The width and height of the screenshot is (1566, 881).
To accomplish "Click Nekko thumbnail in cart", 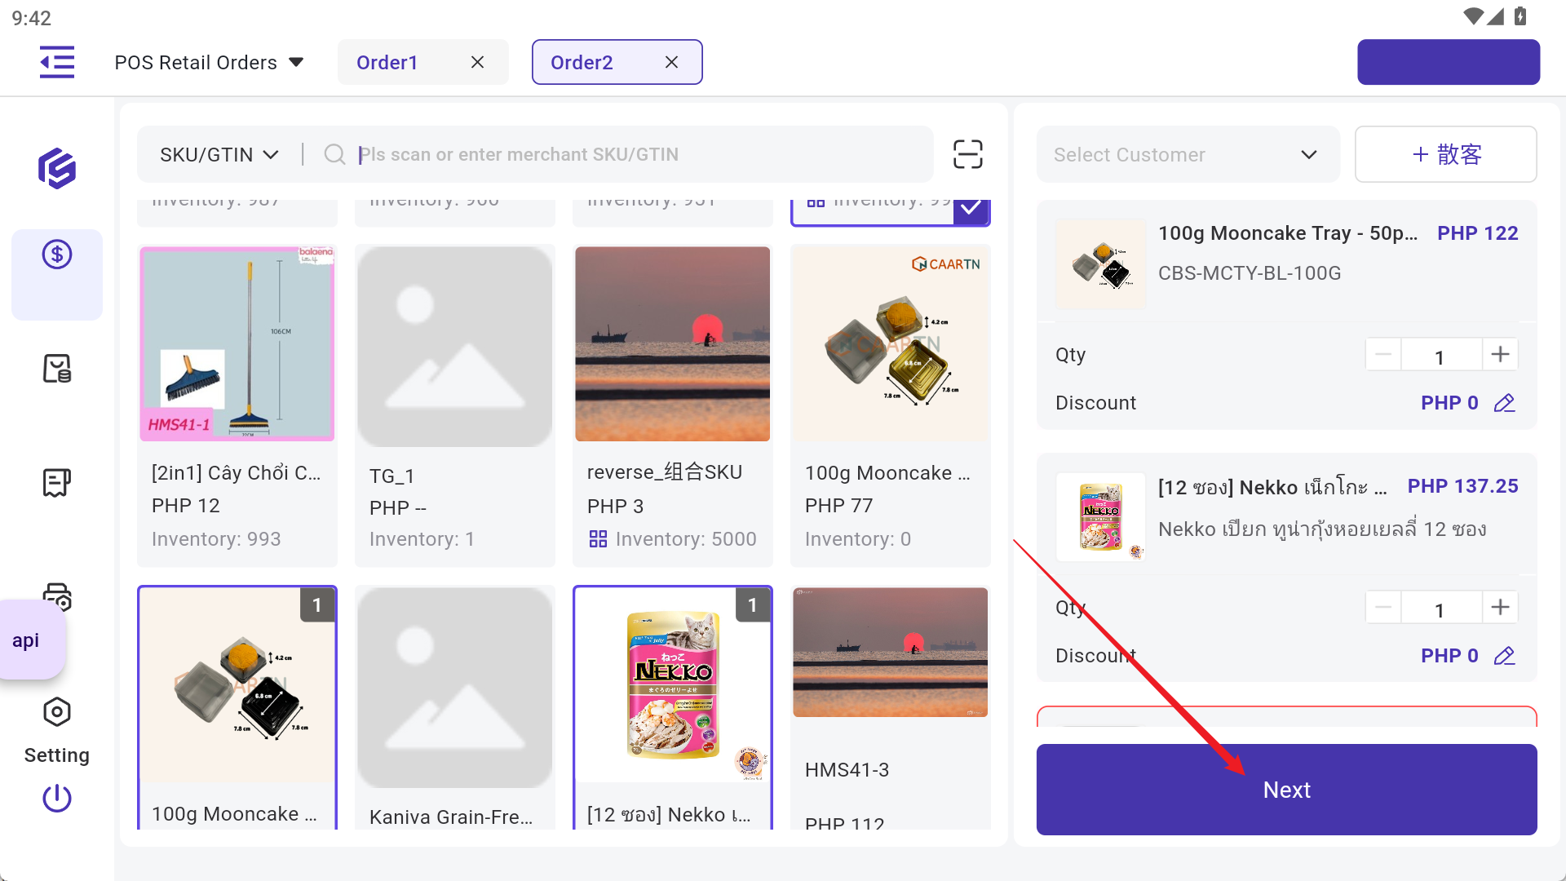I will coord(1101,516).
